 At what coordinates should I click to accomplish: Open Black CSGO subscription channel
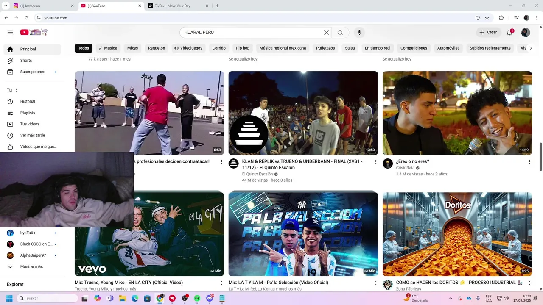point(32,244)
